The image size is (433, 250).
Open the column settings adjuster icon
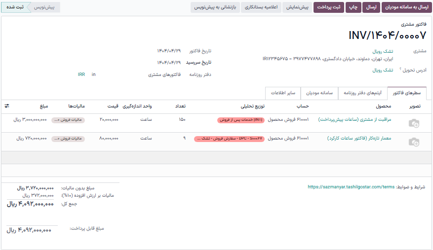[x=7, y=106]
